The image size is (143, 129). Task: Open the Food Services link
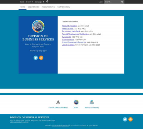(x=68, y=29)
